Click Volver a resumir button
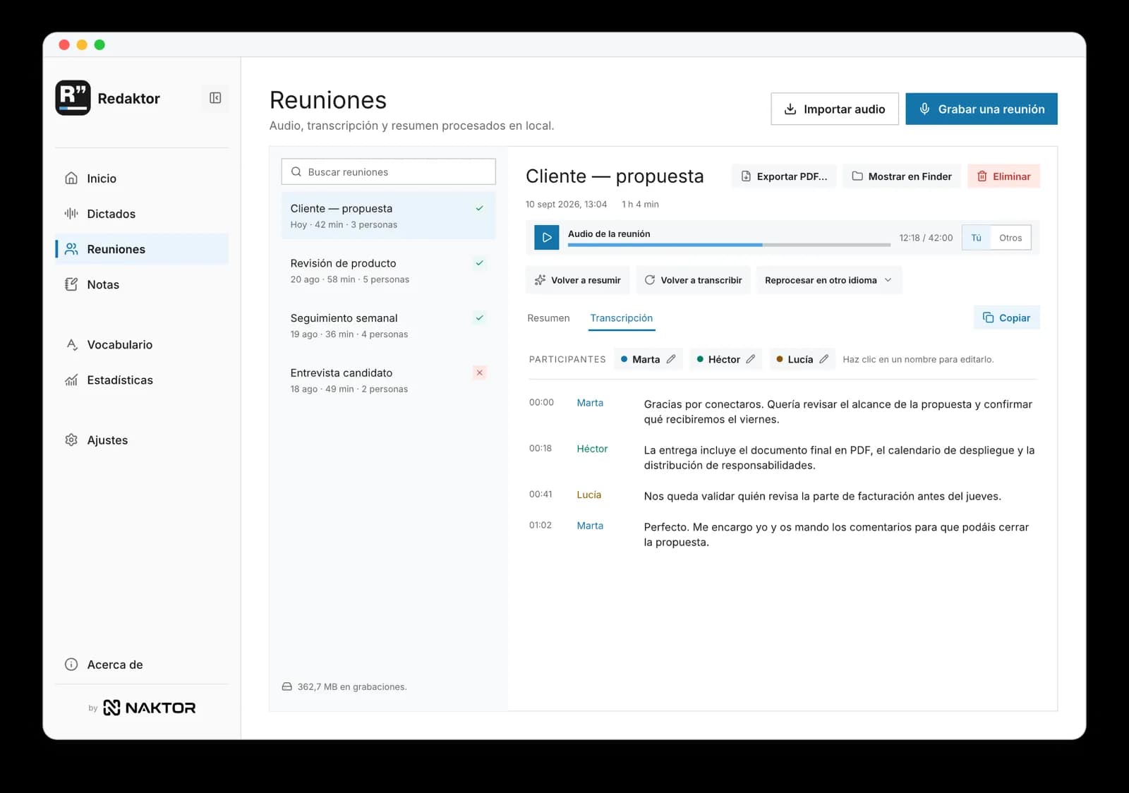The image size is (1129, 793). pyautogui.click(x=577, y=280)
